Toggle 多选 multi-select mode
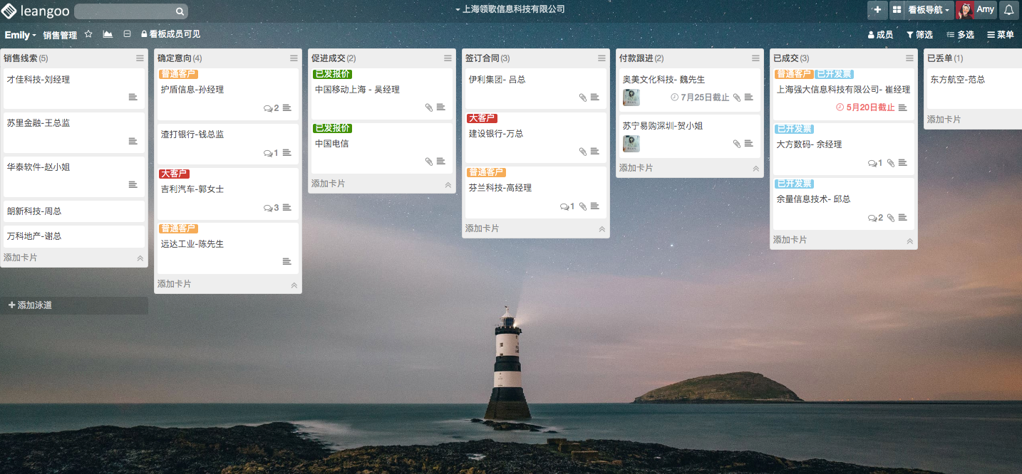Image resolution: width=1022 pixels, height=474 pixels. point(960,35)
